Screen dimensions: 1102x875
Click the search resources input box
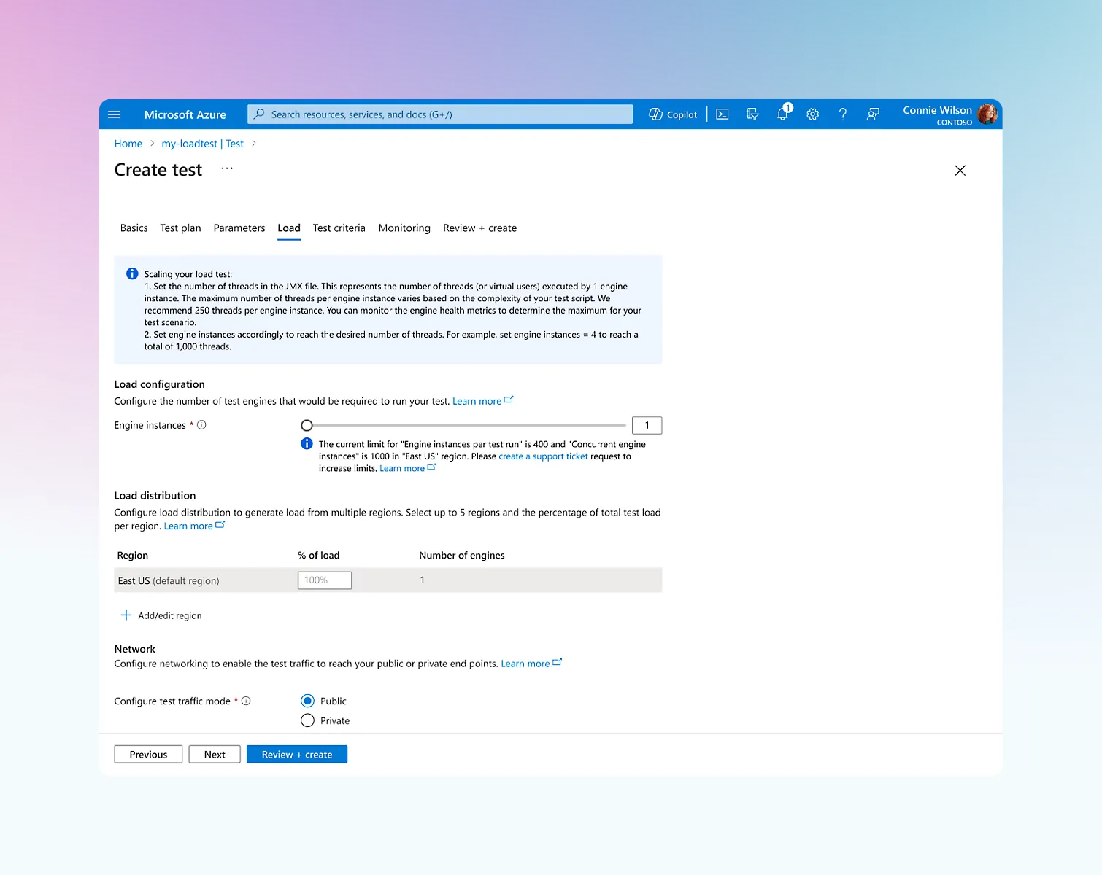(439, 114)
